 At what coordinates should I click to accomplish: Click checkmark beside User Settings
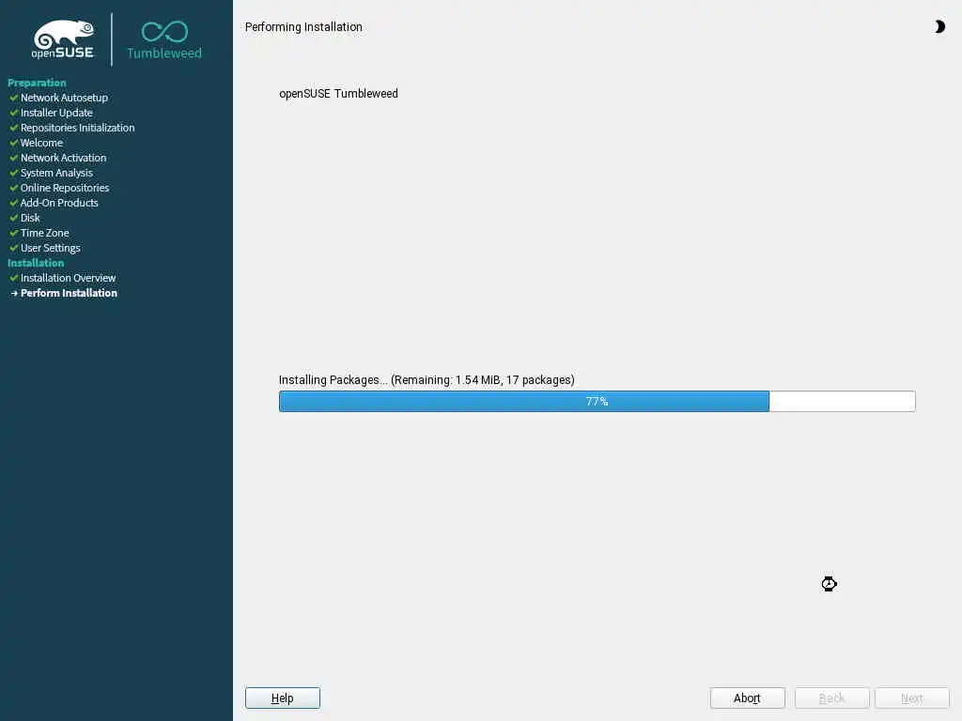coord(13,247)
